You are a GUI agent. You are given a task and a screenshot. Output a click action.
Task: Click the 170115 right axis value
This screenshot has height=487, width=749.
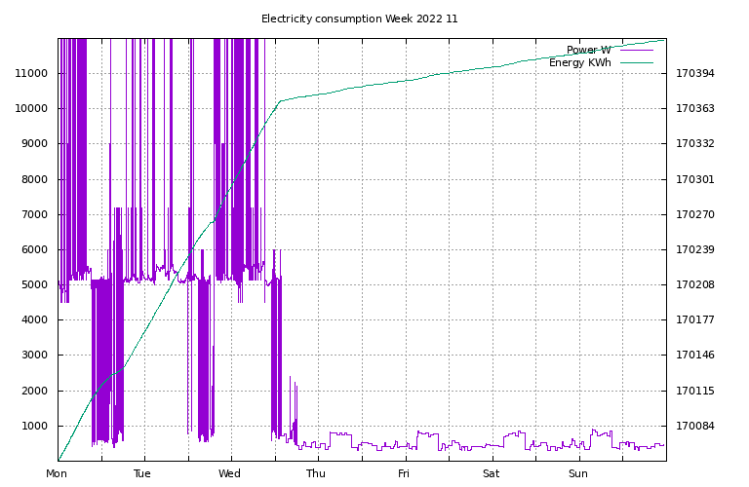click(x=695, y=391)
